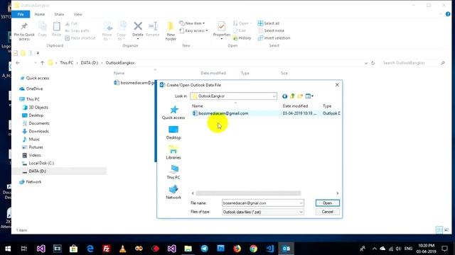
Task: Expand the address bar history dropdown
Action: coord(366,63)
